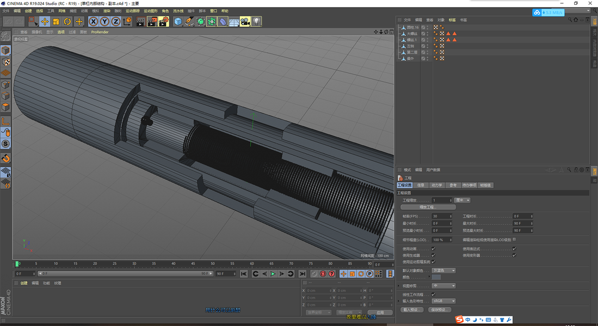The width and height of the screenshot is (598, 326).
Task: Lock the Attributes panel with the padlock icon
Action: click(576, 170)
